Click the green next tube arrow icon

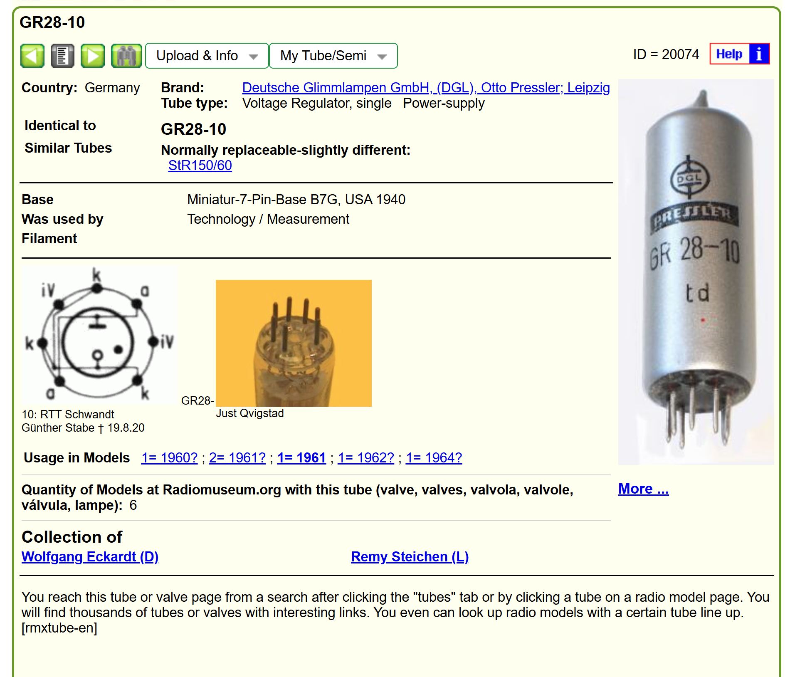(x=93, y=56)
